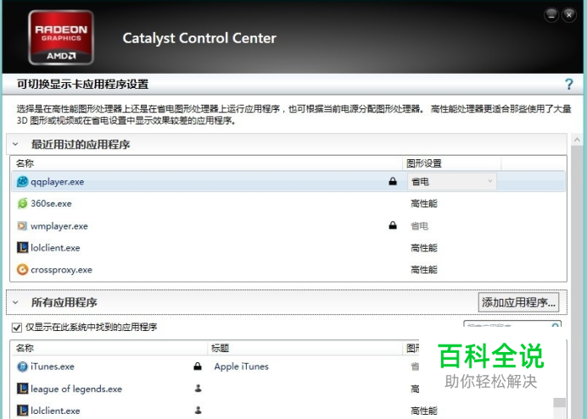Click the scroll-up arrow on the right scrollbar
587x419 pixels.
click(x=577, y=140)
